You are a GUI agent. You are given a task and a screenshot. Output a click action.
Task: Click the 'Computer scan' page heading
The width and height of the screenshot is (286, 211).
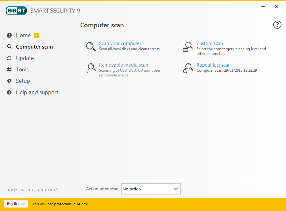[x=102, y=25]
